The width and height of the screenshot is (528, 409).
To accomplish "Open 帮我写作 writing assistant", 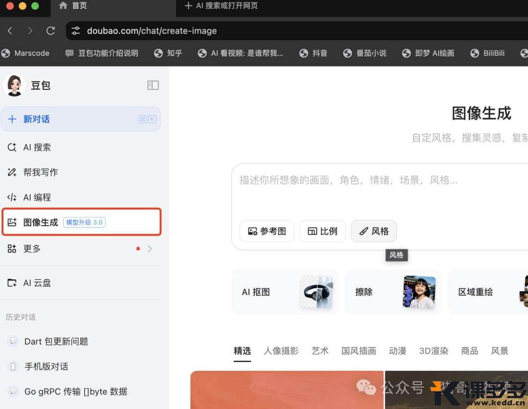I will click(x=40, y=172).
